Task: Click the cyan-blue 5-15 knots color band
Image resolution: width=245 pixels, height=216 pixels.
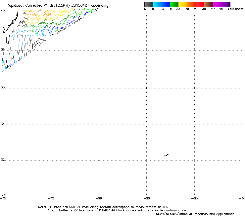Action: click(161, 4)
